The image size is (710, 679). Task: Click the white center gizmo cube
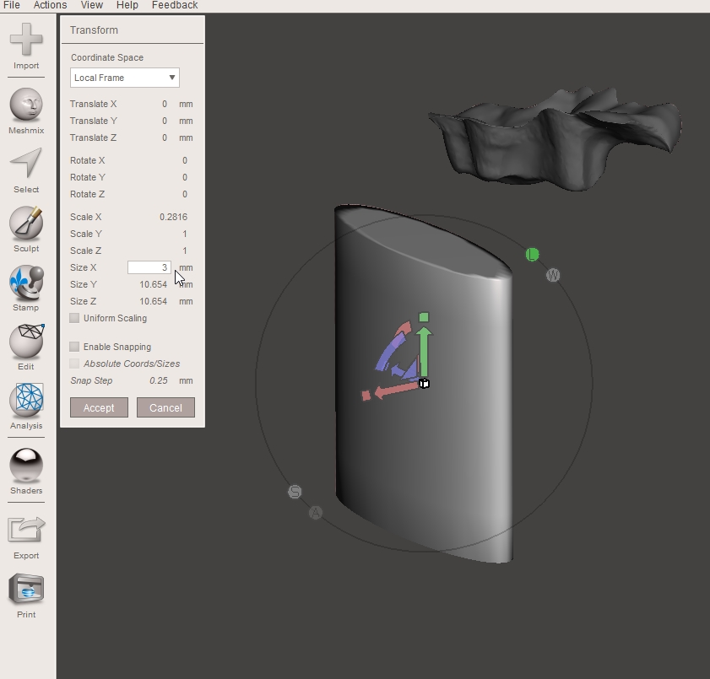424,384
